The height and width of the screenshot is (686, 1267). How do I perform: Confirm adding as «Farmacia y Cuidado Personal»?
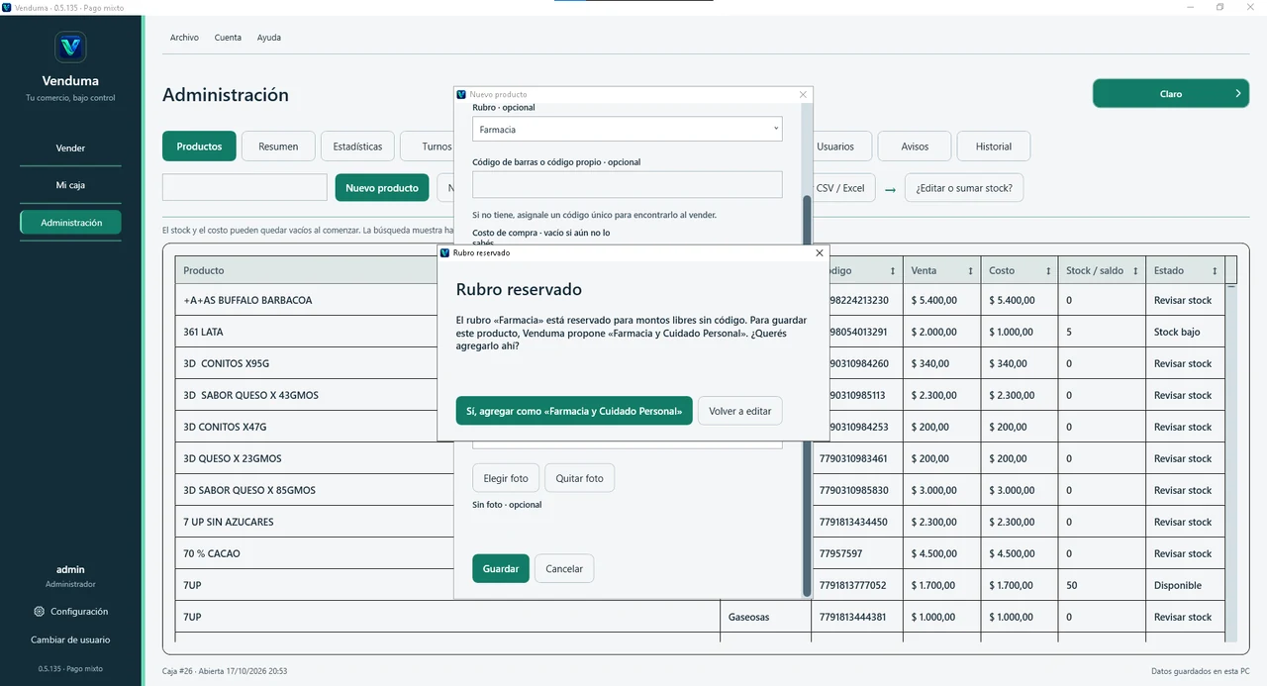coord(574,411)
